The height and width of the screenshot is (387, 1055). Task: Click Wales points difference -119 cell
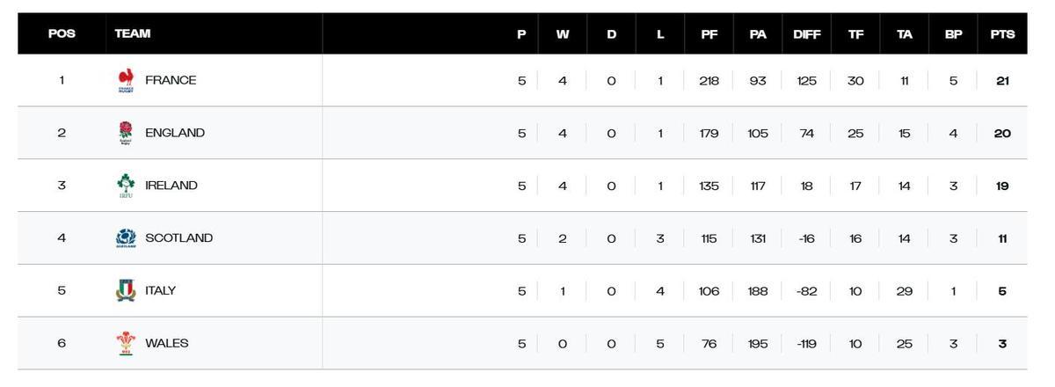(807, 344)
